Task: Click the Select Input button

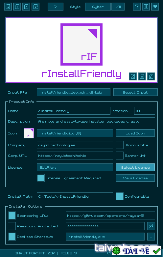Action: (x=135, y=92)
